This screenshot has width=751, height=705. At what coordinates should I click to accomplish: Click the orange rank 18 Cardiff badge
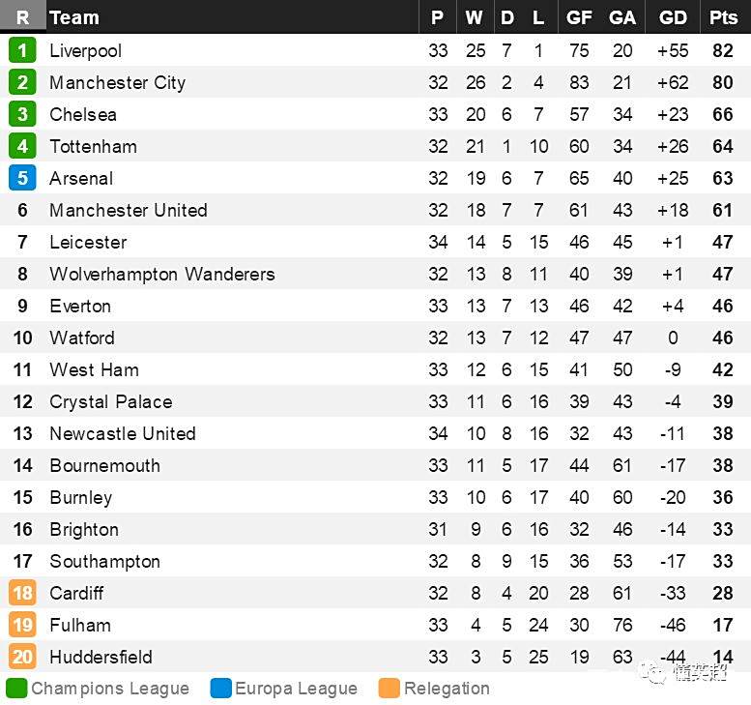pos(22,593)
